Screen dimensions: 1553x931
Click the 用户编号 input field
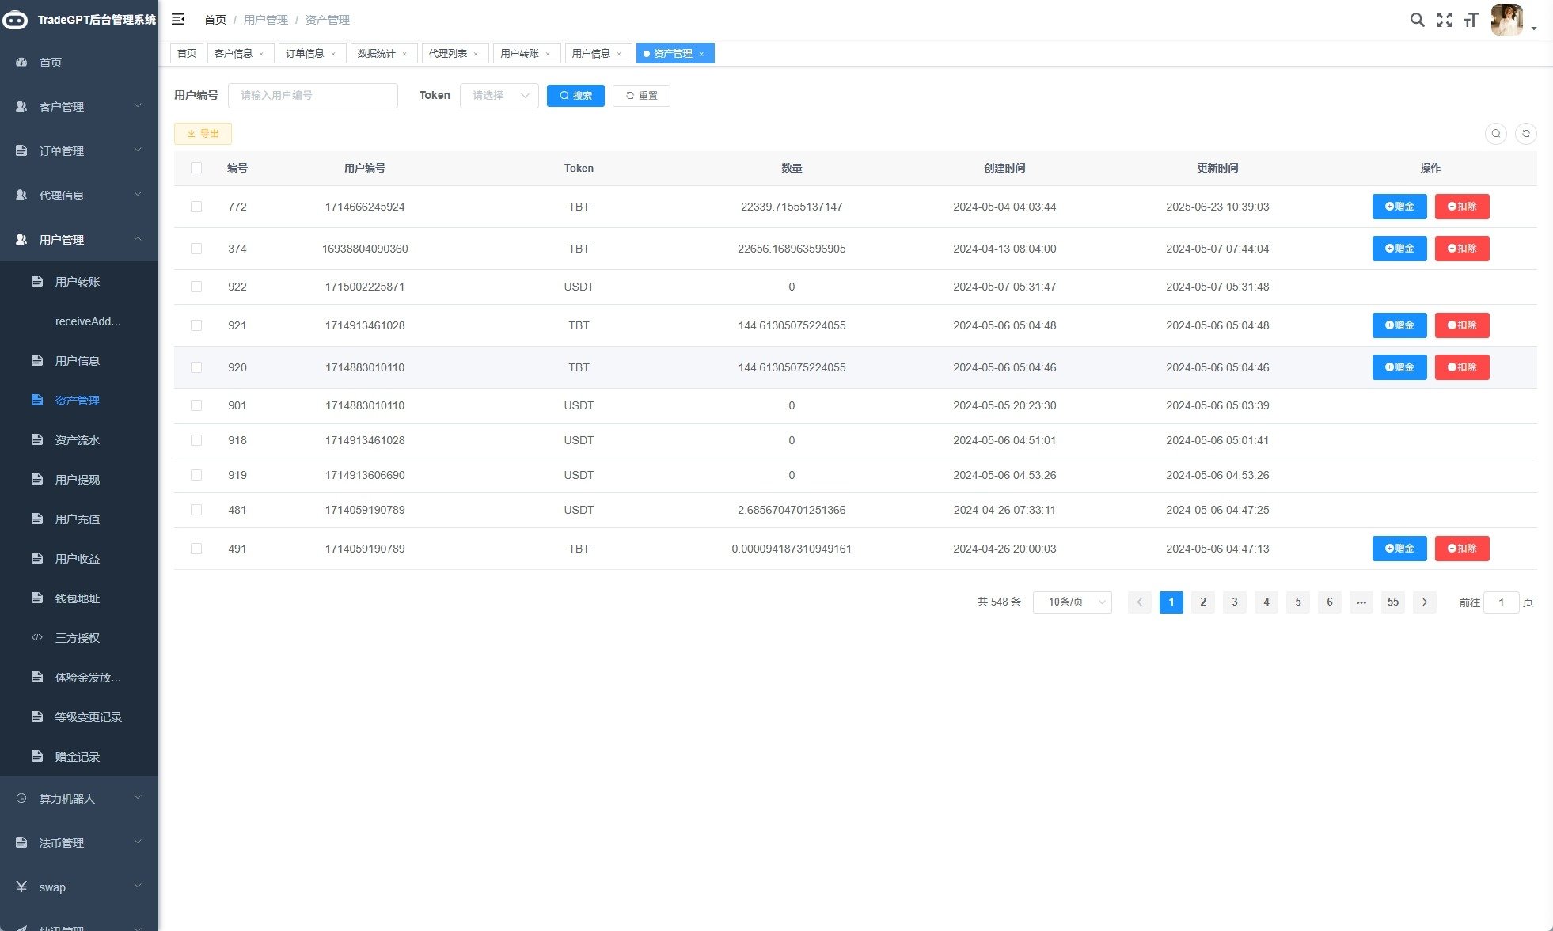tap(313, 96)
